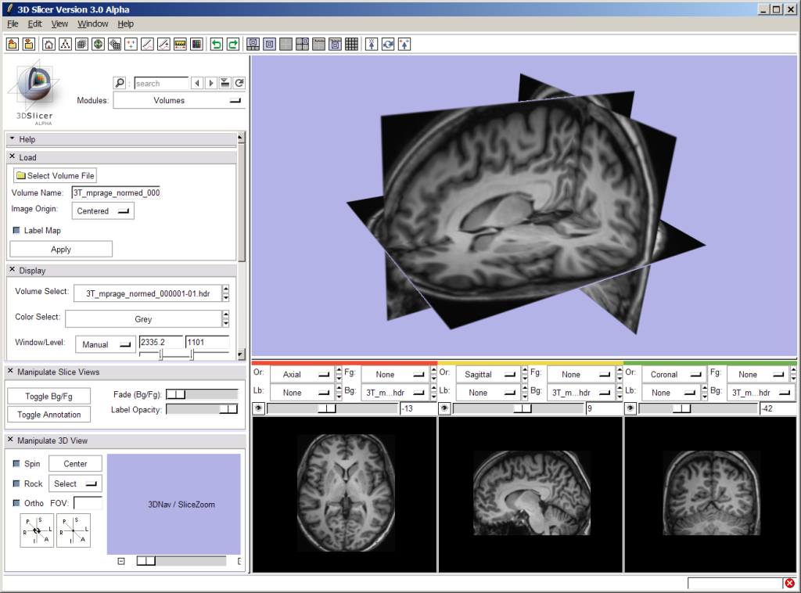Screen dimensions: 801x593
Task: Click the green Redo arrow icon
Action: (232, 45)
